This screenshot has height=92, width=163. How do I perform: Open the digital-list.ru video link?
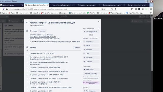pos(67,41)
